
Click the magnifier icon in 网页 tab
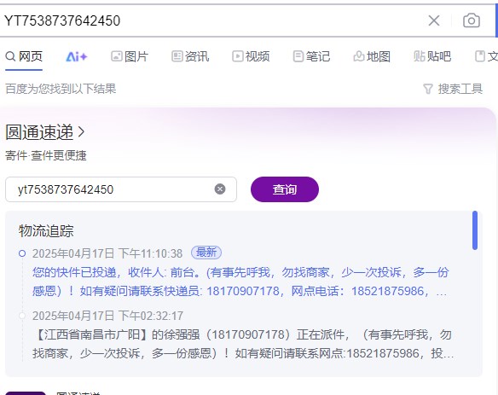pyautogui.click(x=10, y=56)
